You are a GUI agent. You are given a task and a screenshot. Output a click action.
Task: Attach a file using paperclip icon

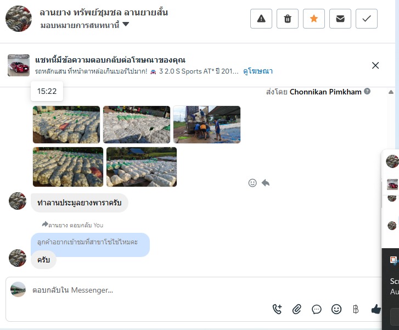297,309
